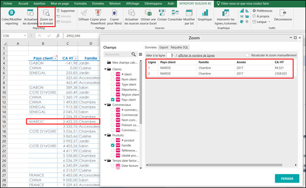
Task: Open CA HT column filter
Action: click(76, 58)
